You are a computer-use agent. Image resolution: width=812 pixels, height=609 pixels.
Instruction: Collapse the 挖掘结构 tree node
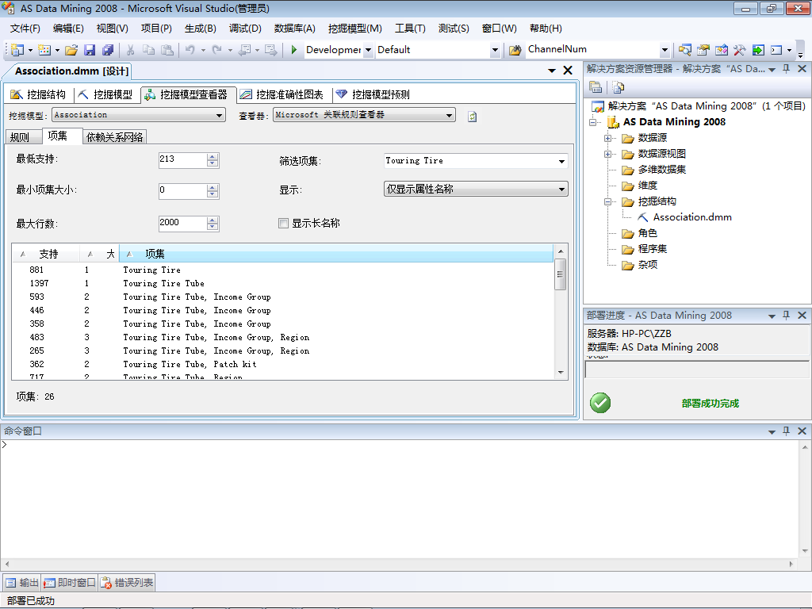[x=607, y=202]
